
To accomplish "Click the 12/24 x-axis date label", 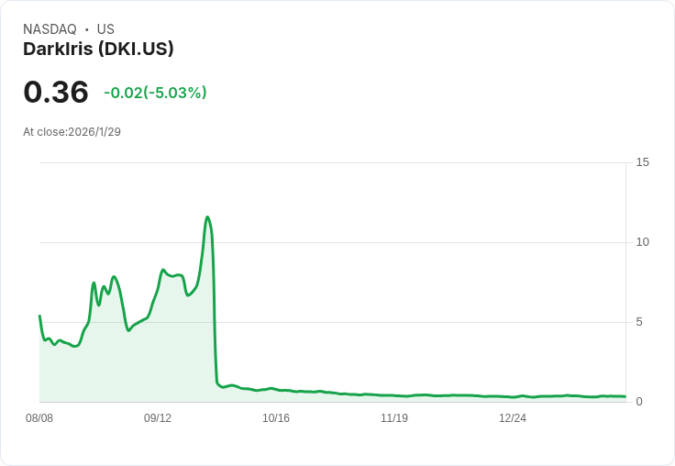I will click(513, 418).
